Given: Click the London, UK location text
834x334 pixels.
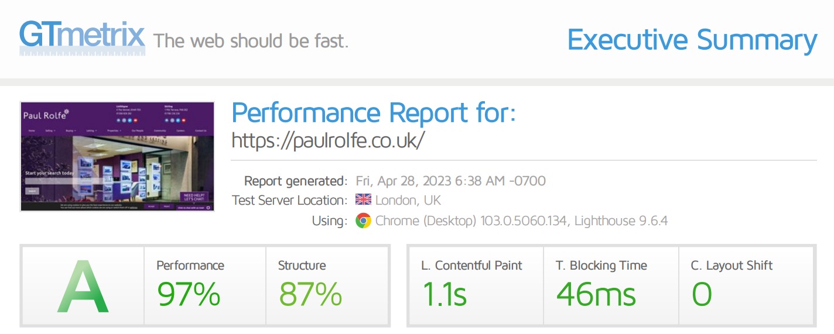Looking at the screenshot, I should [408, 201].
